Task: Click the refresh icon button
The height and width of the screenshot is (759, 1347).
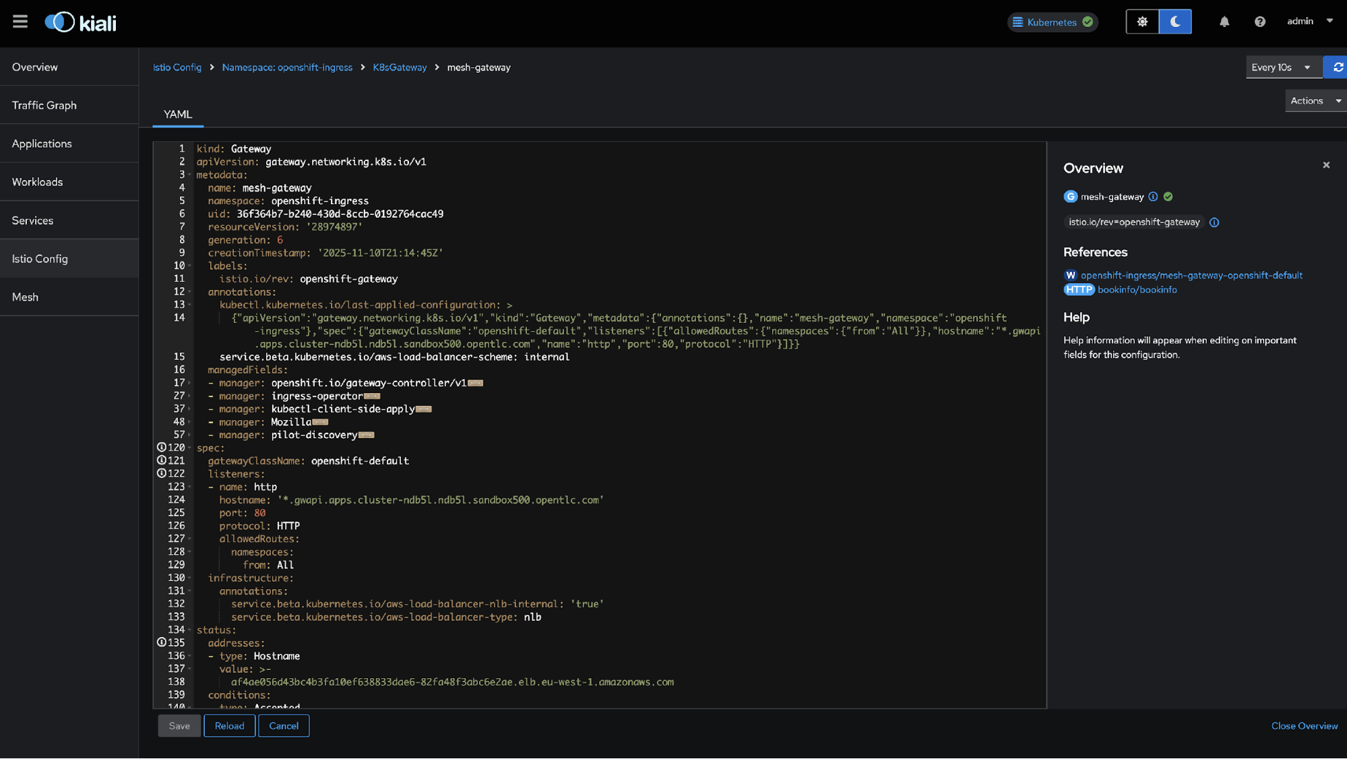Action: [x=1337, y=67]
